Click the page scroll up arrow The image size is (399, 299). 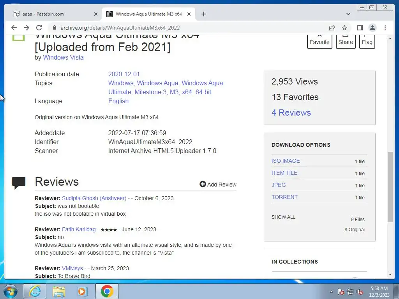[390, 39]
